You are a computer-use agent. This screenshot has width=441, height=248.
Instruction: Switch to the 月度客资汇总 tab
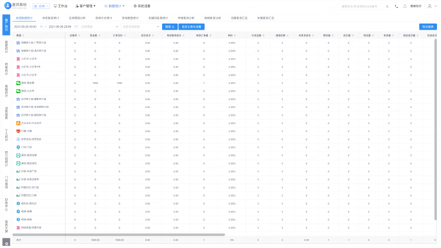[x=239, y=18]
